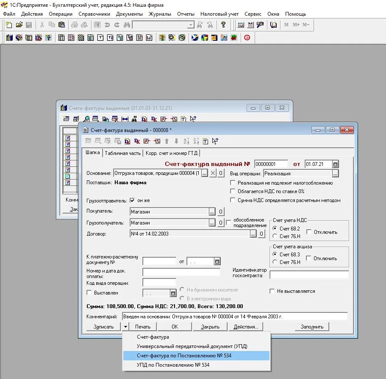Click the red-green arrows icon in second toolbar
This screenshot has height=379, width=386.
pos(233,37)
